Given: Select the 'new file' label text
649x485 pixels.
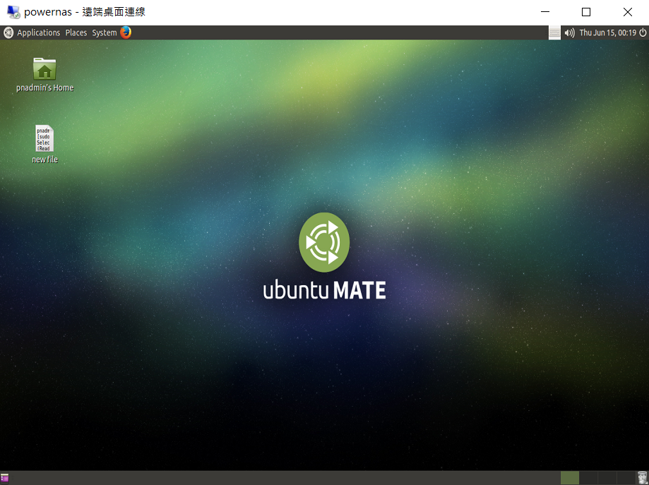Looking at the screenshot, I should coord(44,160).
